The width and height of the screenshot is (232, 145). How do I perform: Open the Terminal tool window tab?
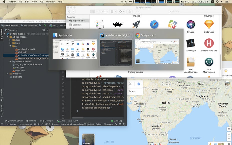(x=31, y=121)
